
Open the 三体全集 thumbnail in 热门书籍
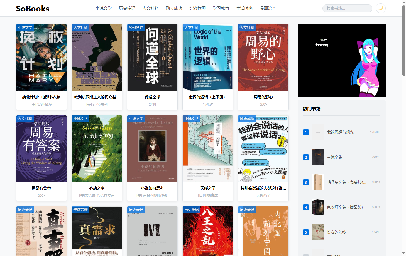[x=318, y=157]
